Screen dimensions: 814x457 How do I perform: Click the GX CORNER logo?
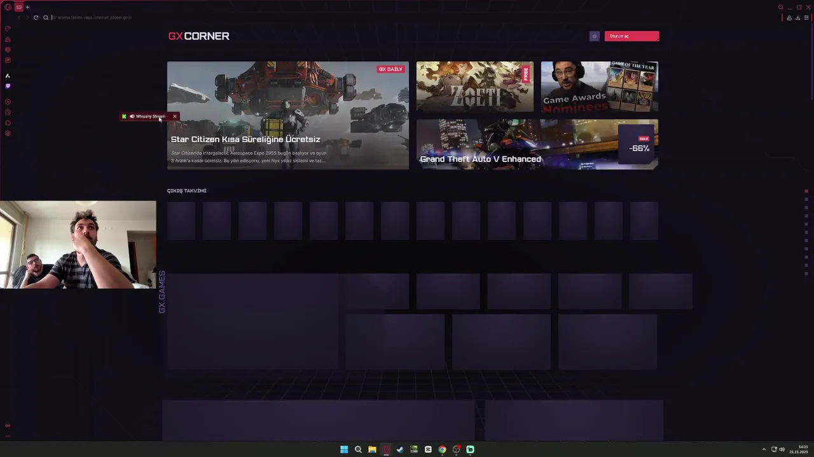[x=198, y=36]
